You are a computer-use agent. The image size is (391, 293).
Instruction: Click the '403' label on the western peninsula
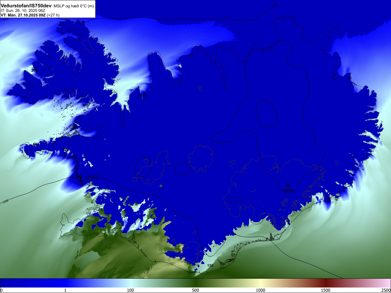(36, 144)
